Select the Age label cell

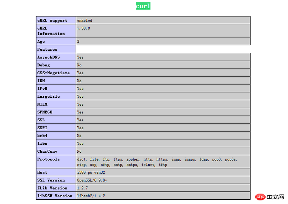[x=56, y=41]
